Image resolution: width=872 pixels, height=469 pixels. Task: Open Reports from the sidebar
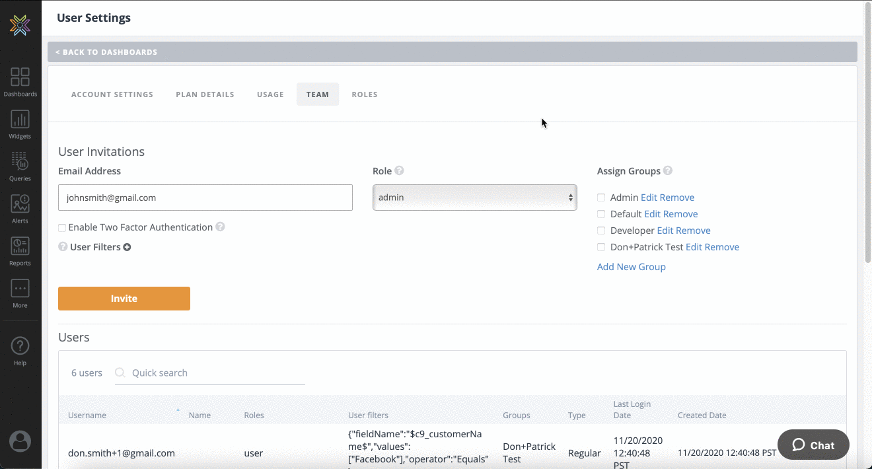coord(20,250)
